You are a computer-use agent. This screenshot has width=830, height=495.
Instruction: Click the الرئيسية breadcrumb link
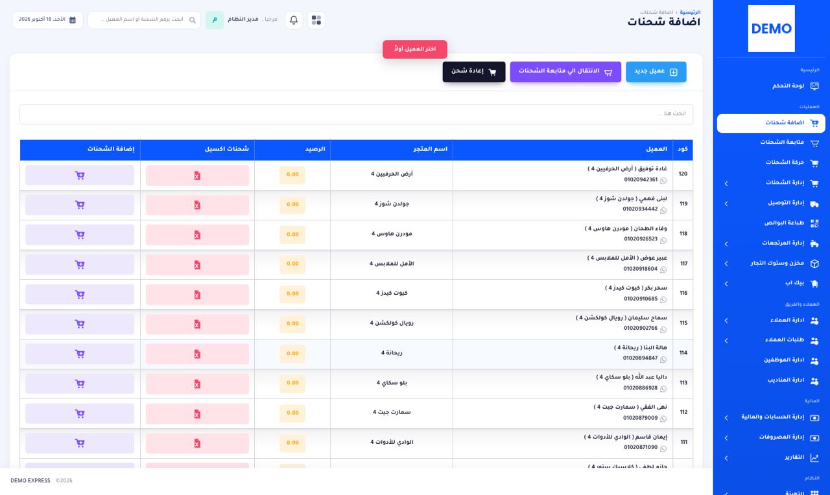coord(690,12)
